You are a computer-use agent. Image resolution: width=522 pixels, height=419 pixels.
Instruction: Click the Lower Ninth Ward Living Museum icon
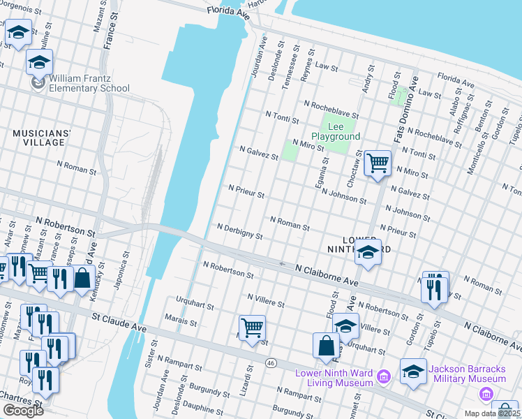pos(384,377)
